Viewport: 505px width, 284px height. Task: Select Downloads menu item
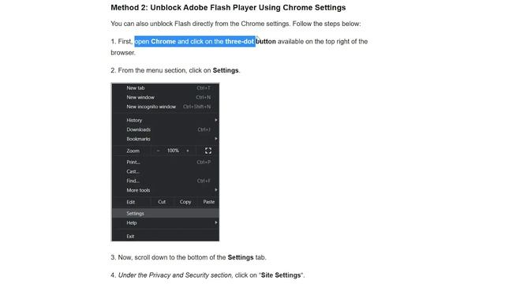click(x=166, y=129)
